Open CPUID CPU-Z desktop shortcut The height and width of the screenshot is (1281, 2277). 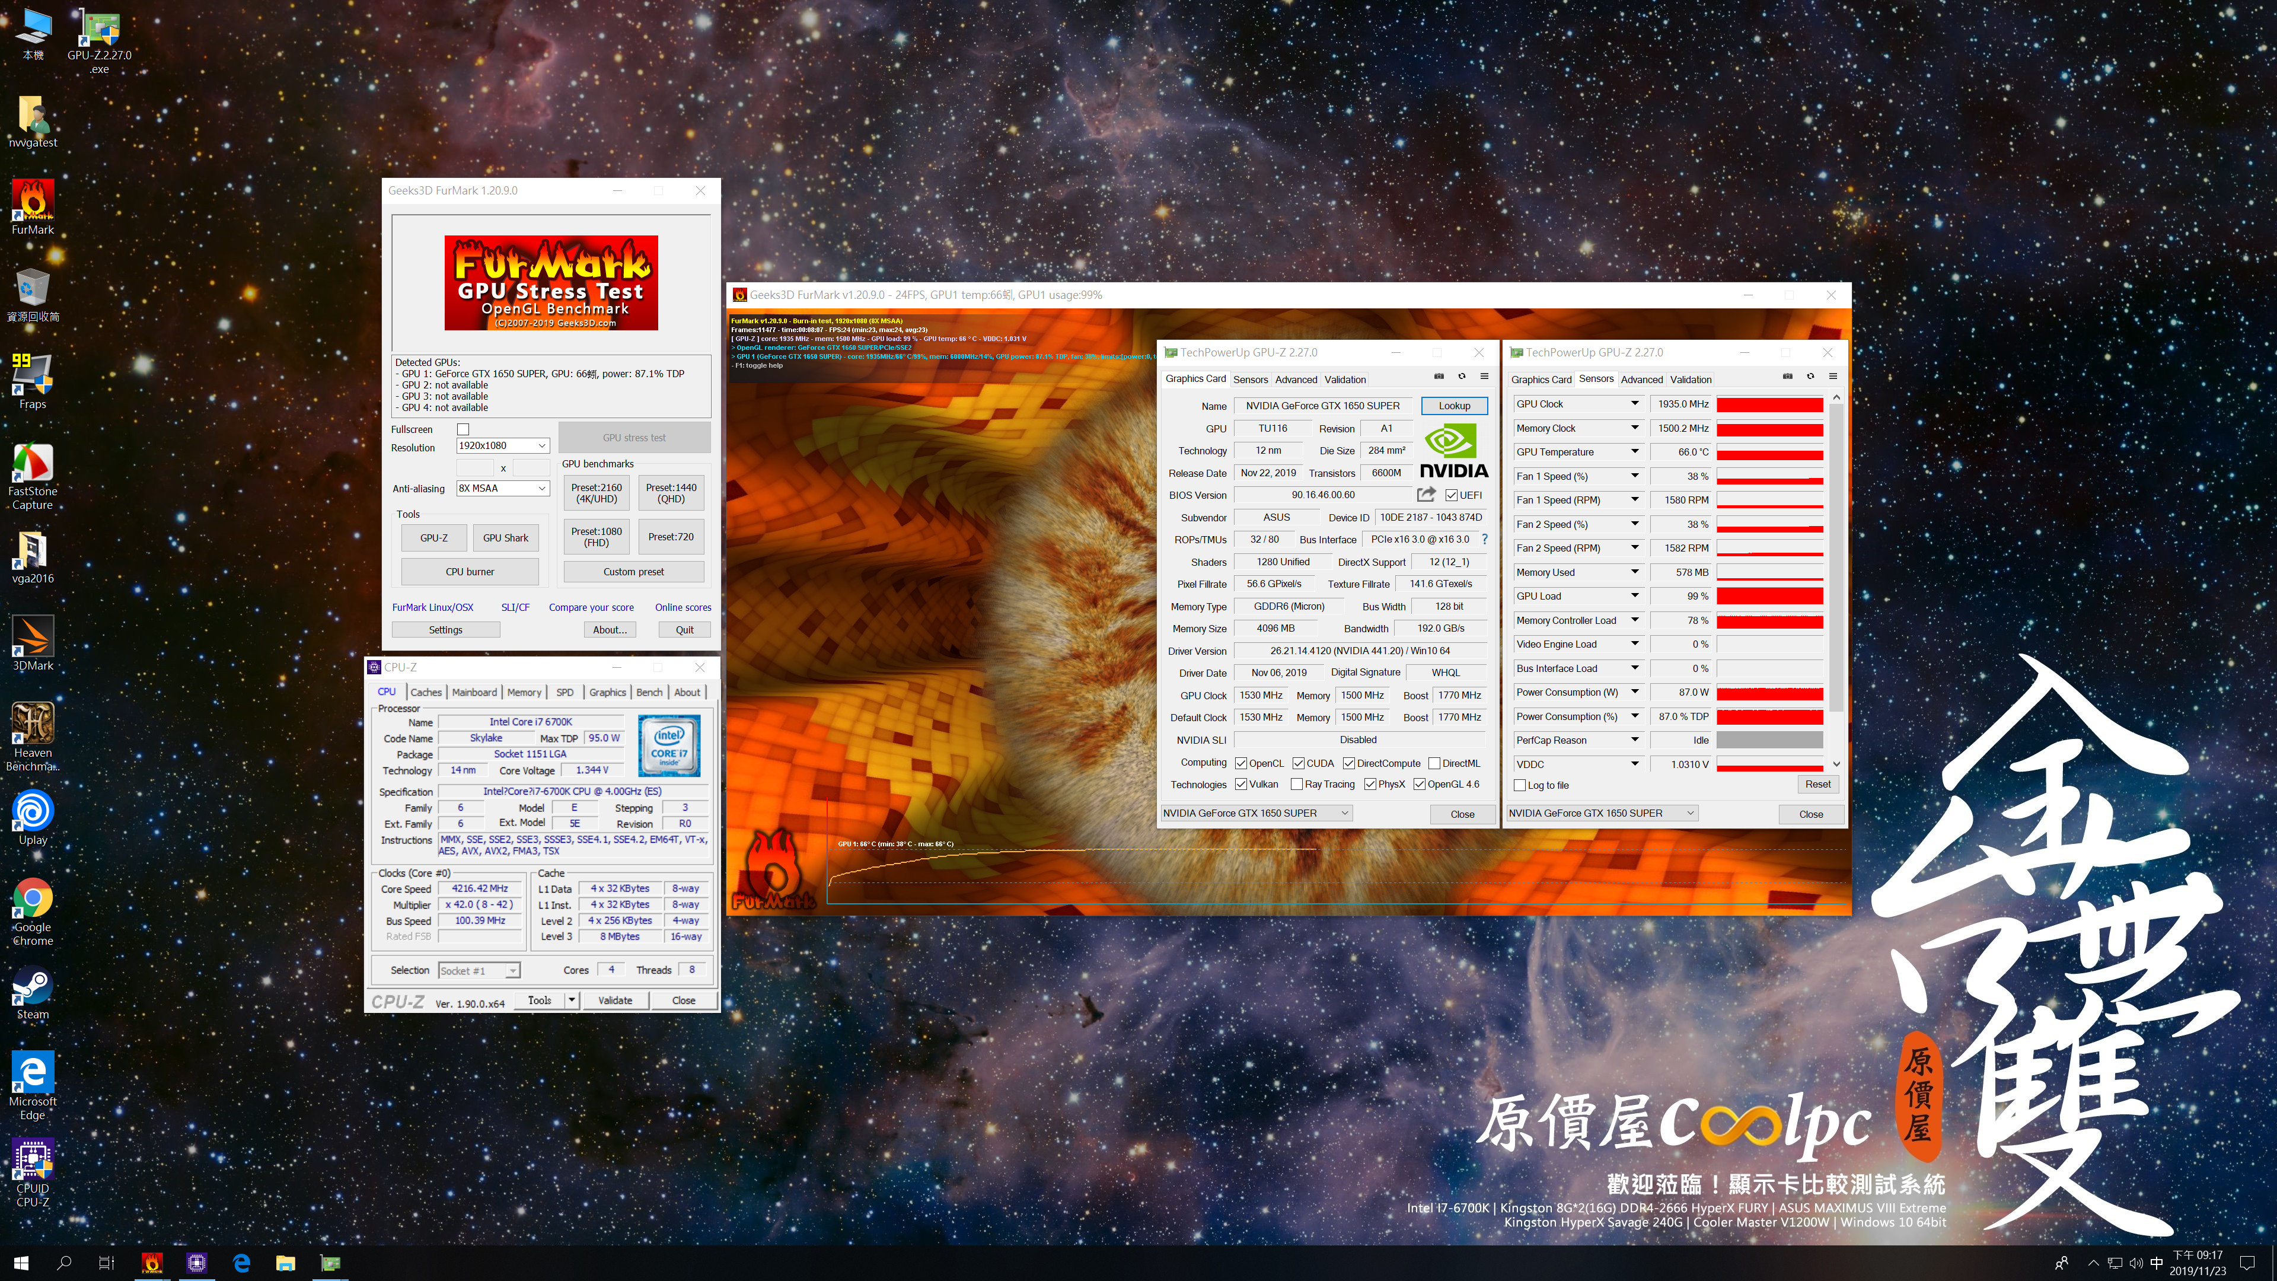[x=33, y=1172]
